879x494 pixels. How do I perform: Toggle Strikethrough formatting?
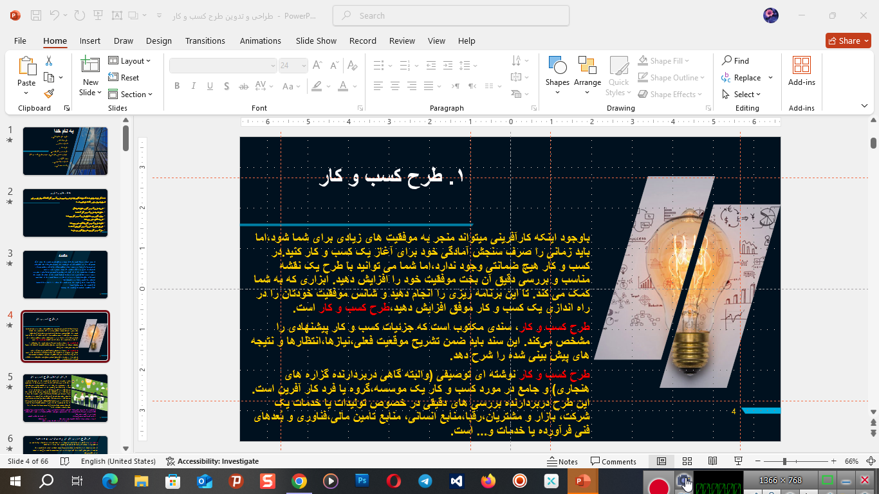coord(244,86)
